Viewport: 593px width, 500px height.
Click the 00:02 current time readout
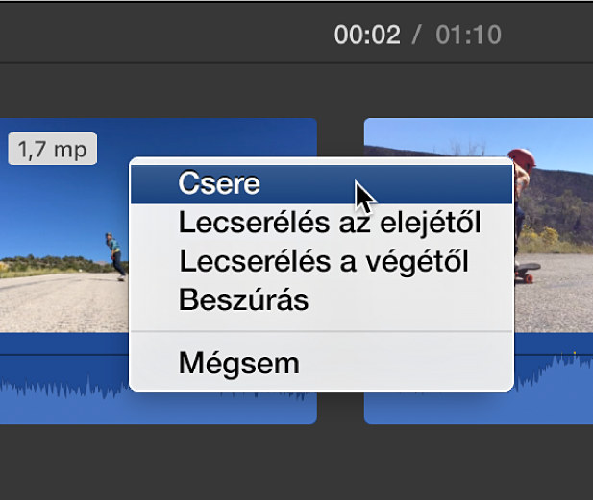[367, 35]
